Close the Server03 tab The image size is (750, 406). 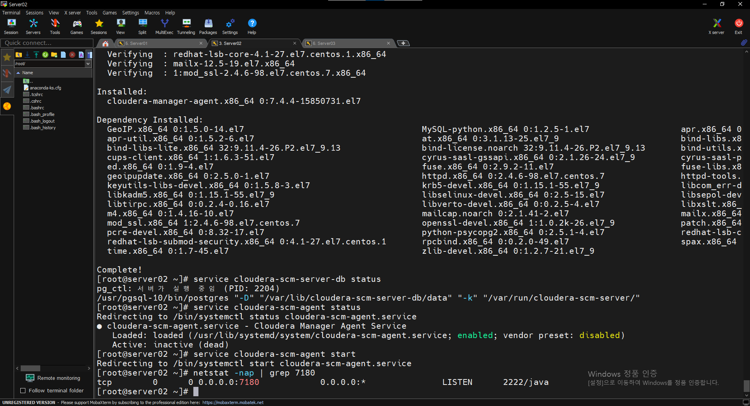tap(388, 43)
